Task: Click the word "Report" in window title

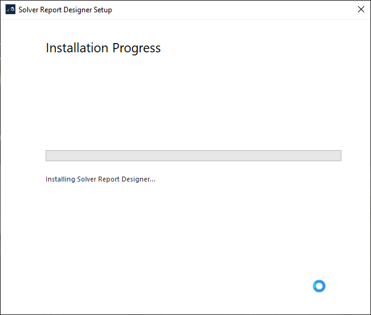Action: tap(54, 10)
